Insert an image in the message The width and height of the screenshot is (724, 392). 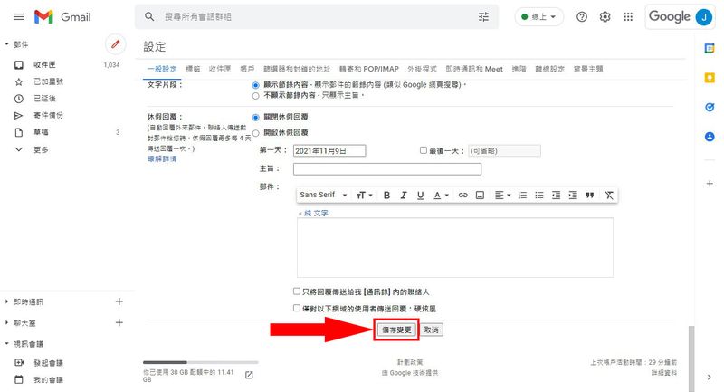(480, 196)
